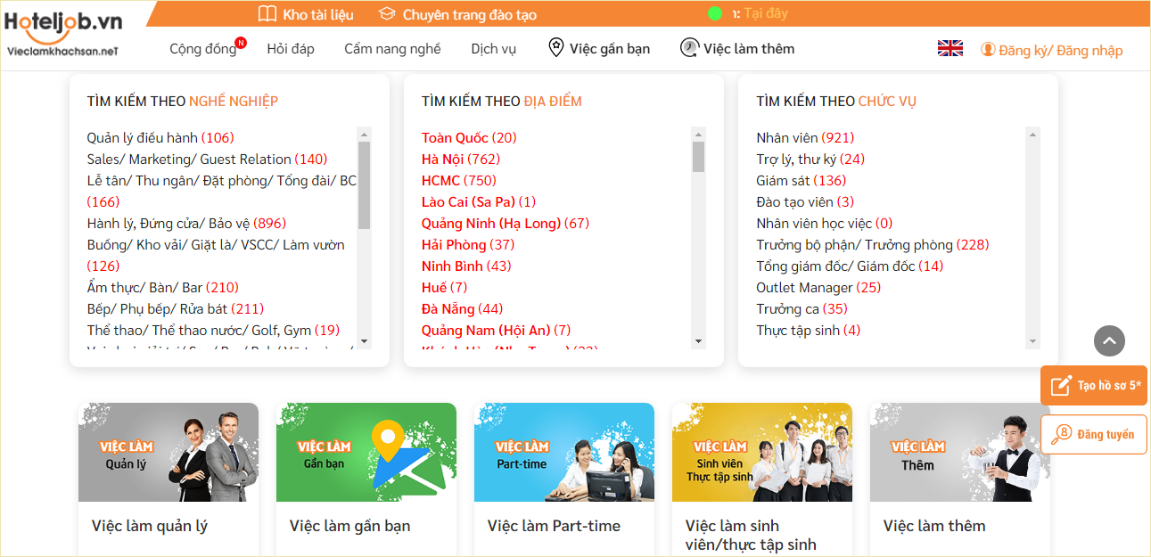Open the Việc làm Thêm bartender thumbnail
The image size is (1151, 557).
point(960,453)
